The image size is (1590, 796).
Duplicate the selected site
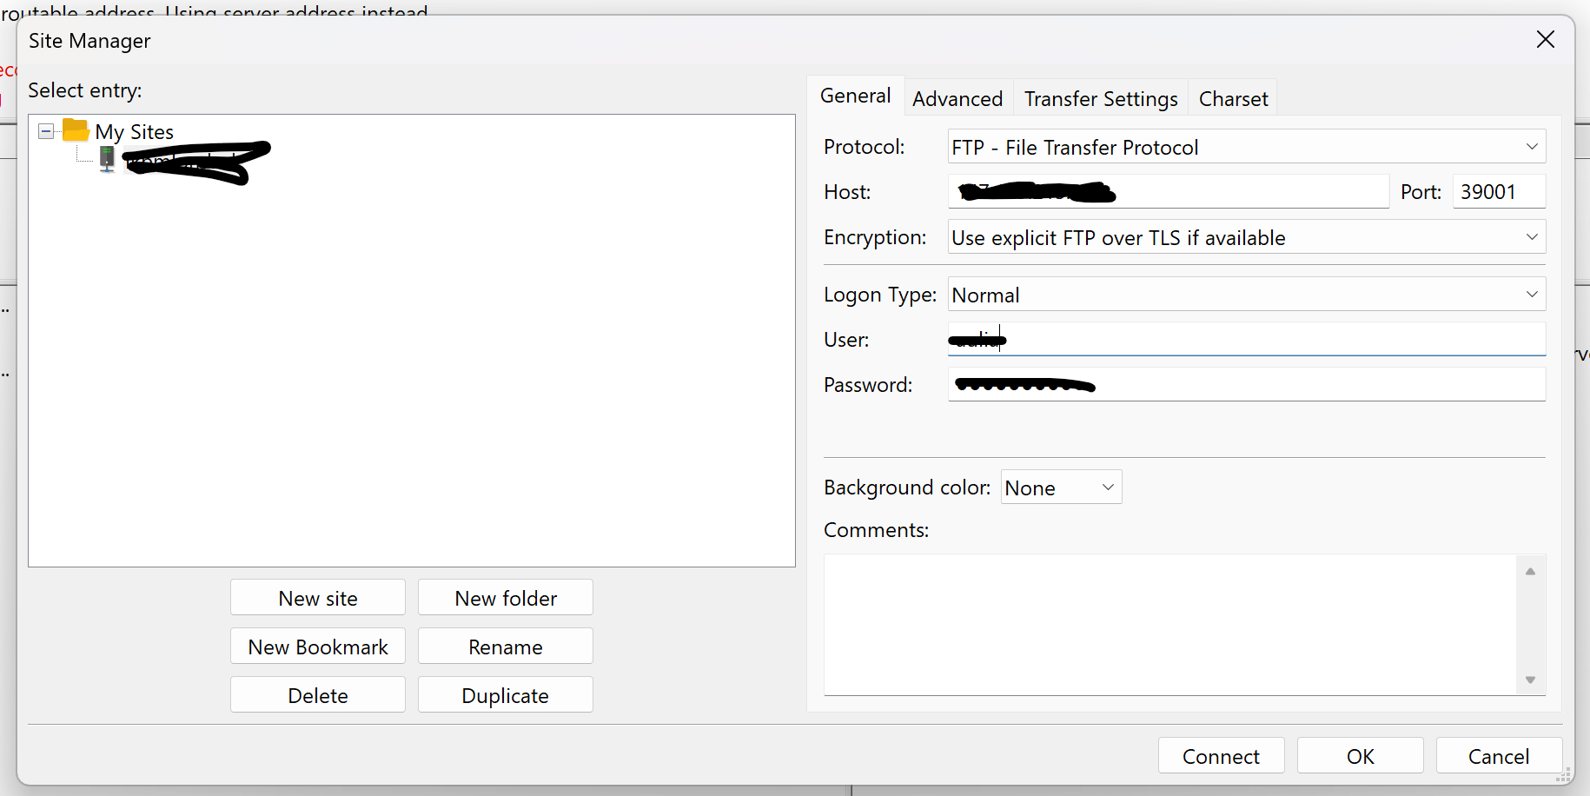(505, 694)
